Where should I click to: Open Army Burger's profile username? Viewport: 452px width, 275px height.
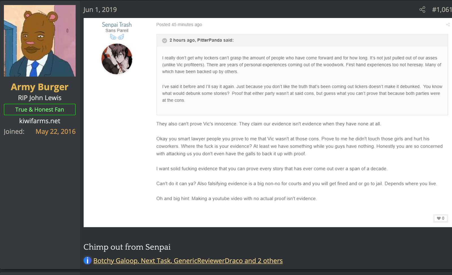click(40, 87)
